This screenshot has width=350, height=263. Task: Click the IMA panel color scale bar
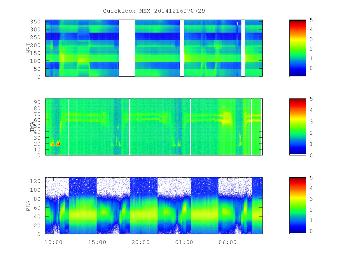point(297,127)
